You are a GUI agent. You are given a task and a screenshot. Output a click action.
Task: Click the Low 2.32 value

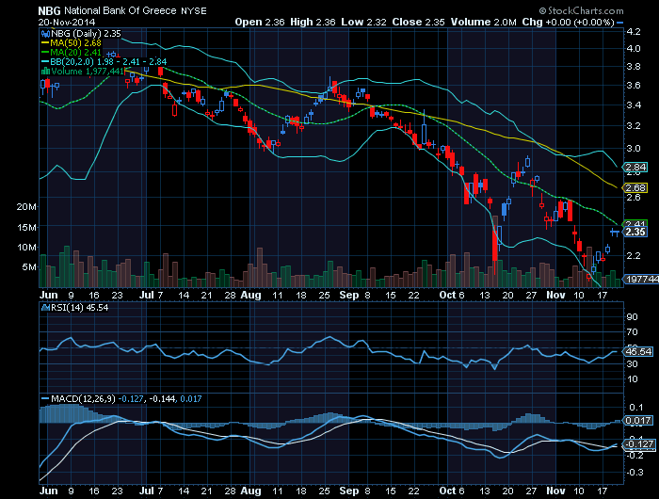(363, 22)
